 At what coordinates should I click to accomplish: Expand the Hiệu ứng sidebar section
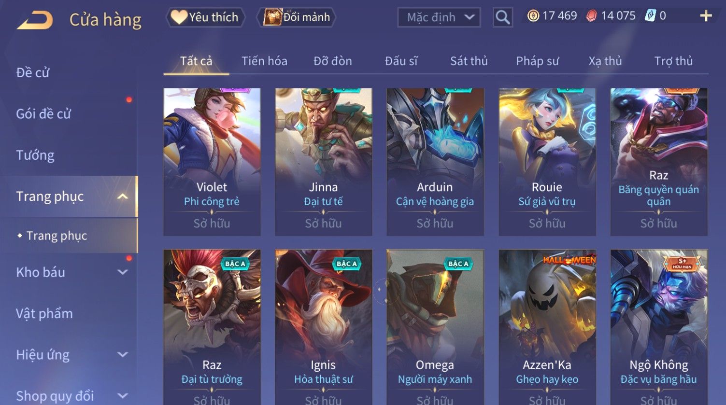click(x=123, y=355)
